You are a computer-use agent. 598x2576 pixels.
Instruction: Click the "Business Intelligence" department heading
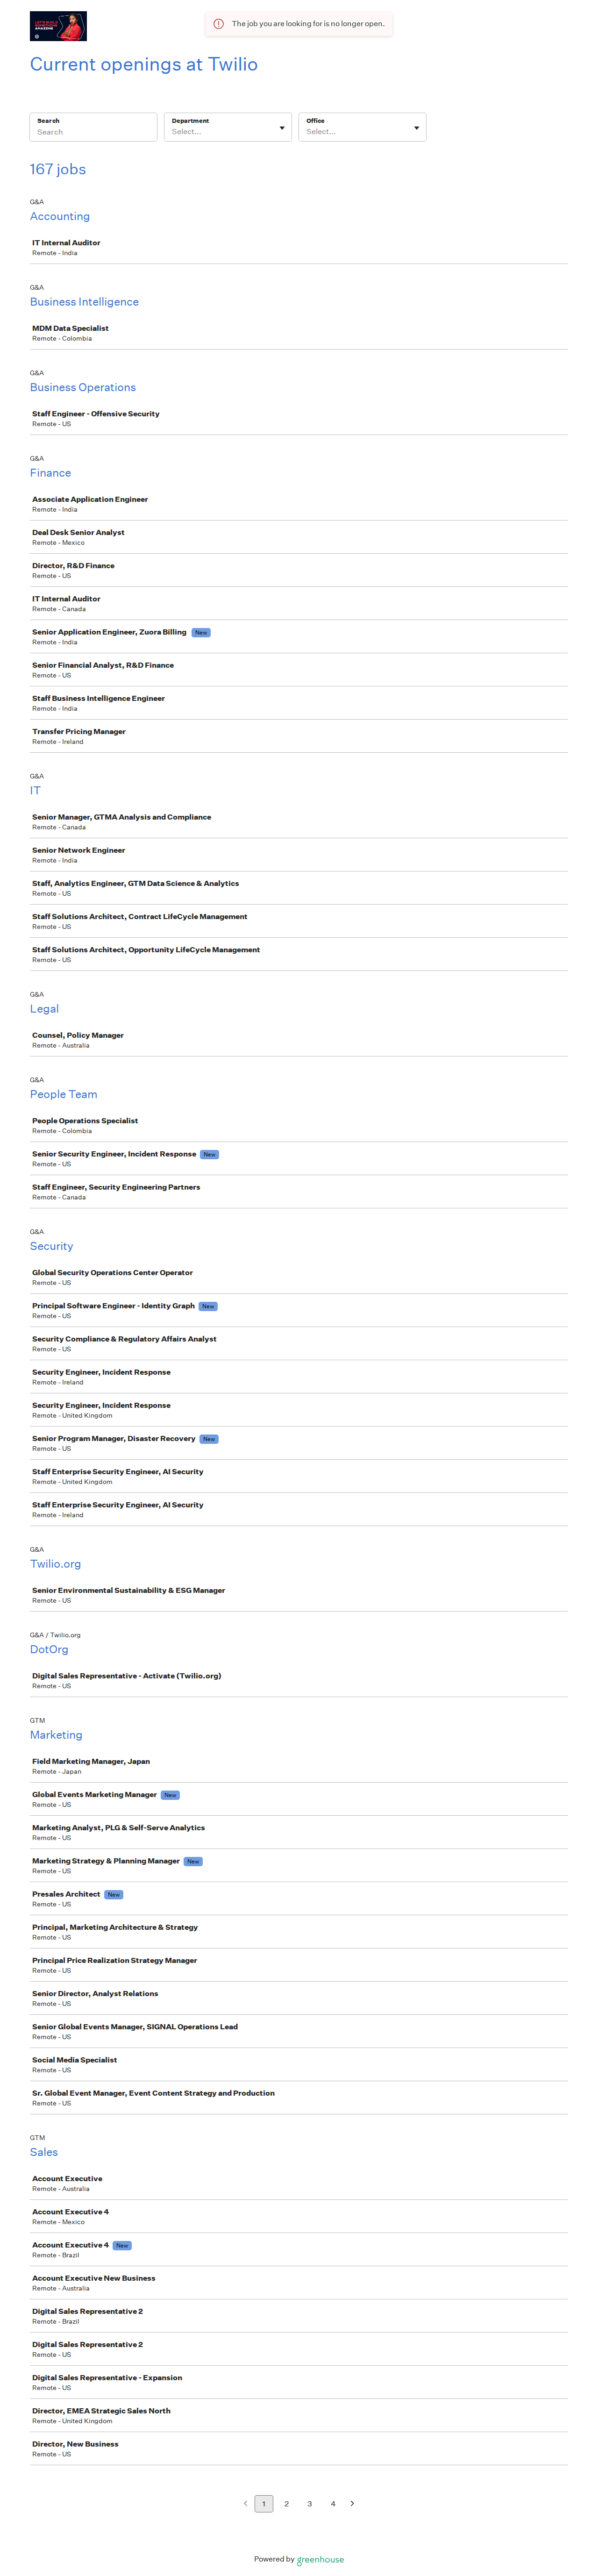click(x=84, y=302)
